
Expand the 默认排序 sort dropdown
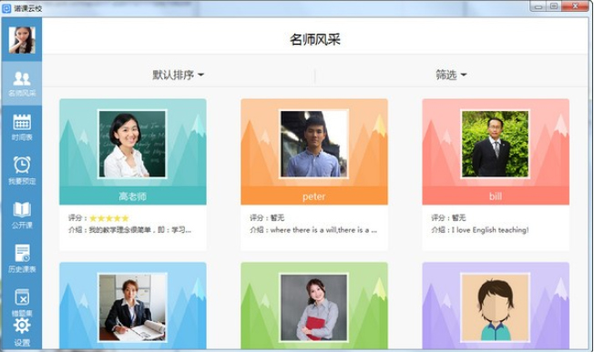pyautogui.click(x=178, y=75)
